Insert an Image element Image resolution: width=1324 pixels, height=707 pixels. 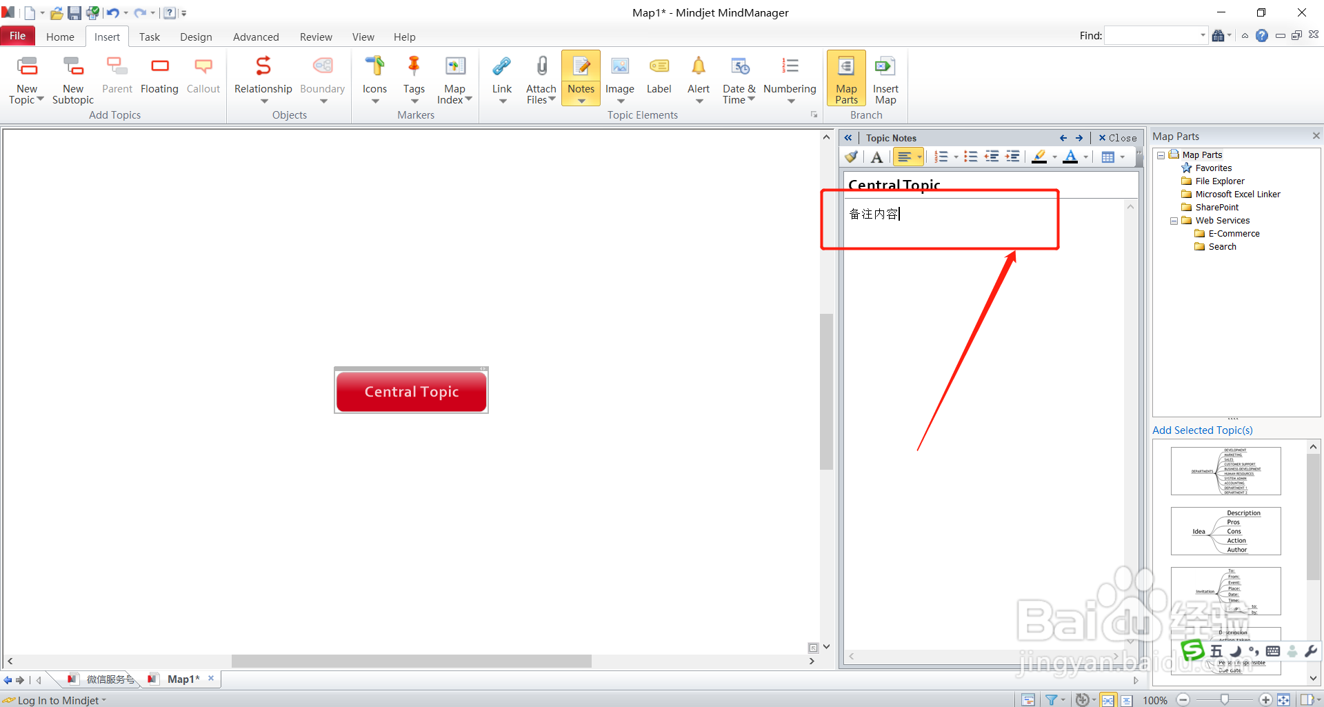pos(620,79)
